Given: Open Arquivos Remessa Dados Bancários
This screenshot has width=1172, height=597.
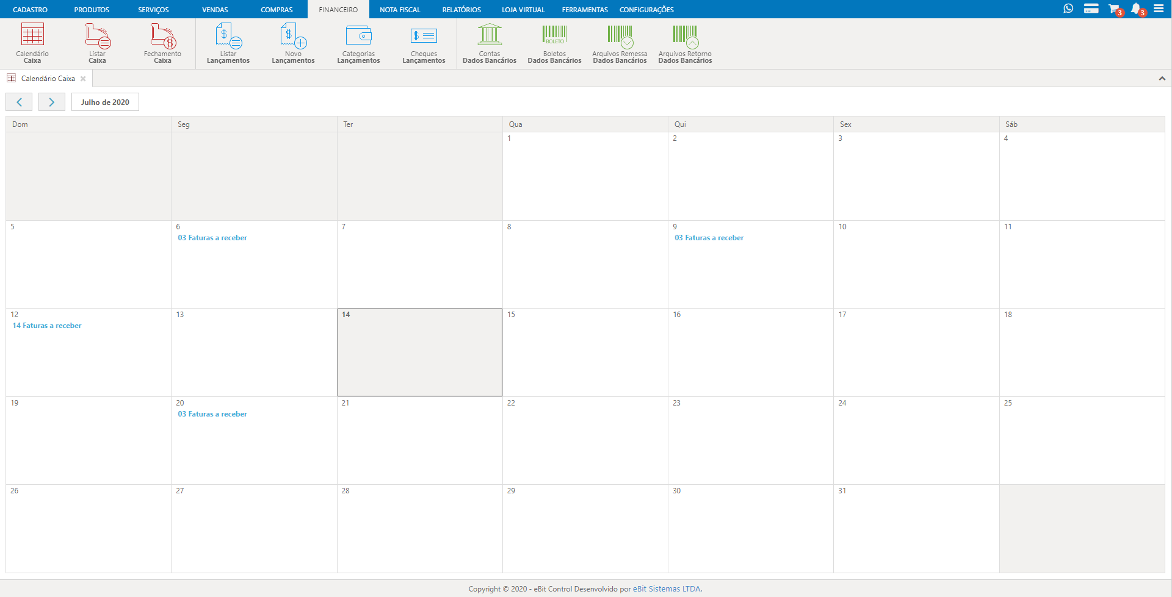Looking at the screenshot, I should click(620, 43).
